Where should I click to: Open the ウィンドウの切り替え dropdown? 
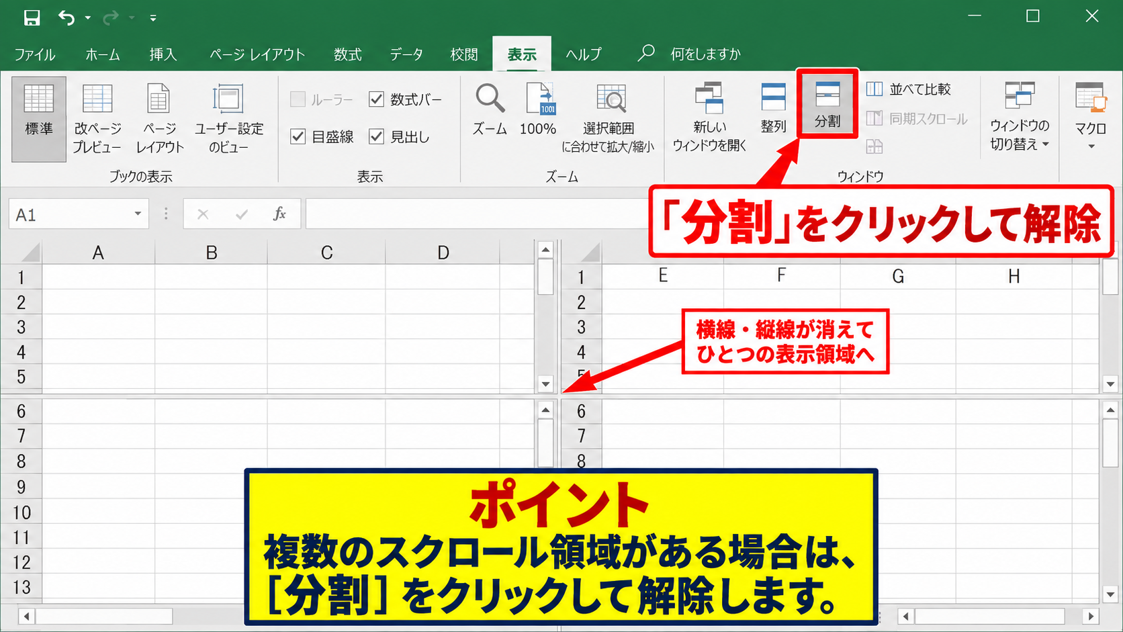(1019, 118)
